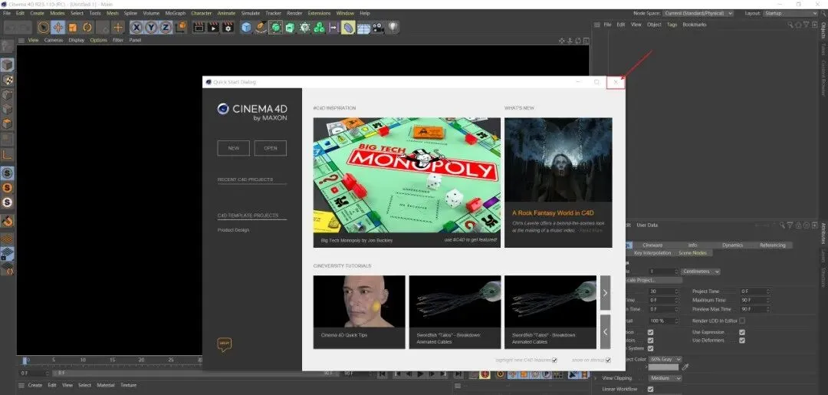Enable Render LOD in Editor checkbox
The image size is (828, 395).
[742, 321]
